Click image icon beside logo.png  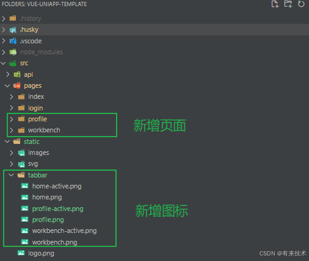21,253
